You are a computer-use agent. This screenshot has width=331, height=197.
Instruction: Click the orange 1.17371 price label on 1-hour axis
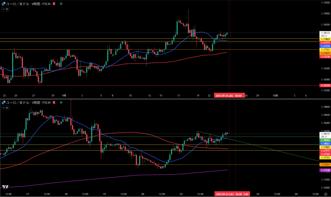325,165
